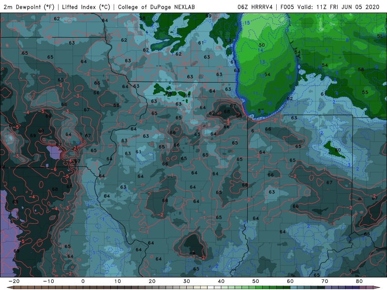Click the '55' dewpoint value on the map
The height and width of the screenshot is (290, 387).
tap(365, 92)
